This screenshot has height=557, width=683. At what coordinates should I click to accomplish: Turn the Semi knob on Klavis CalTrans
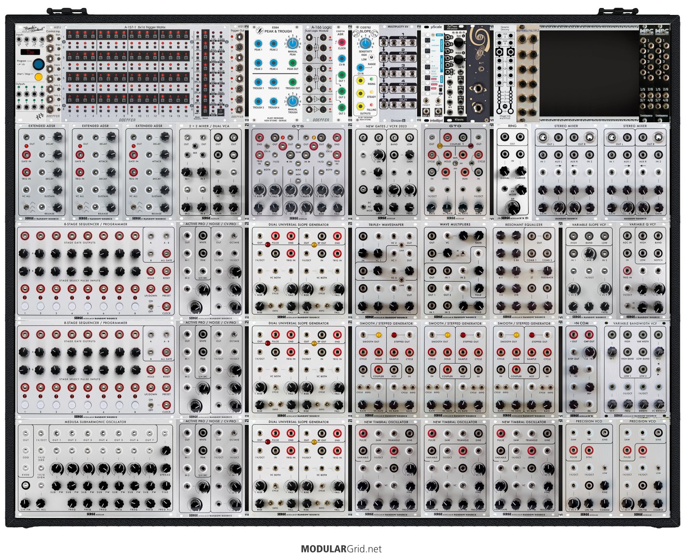(x=458, y=43)
